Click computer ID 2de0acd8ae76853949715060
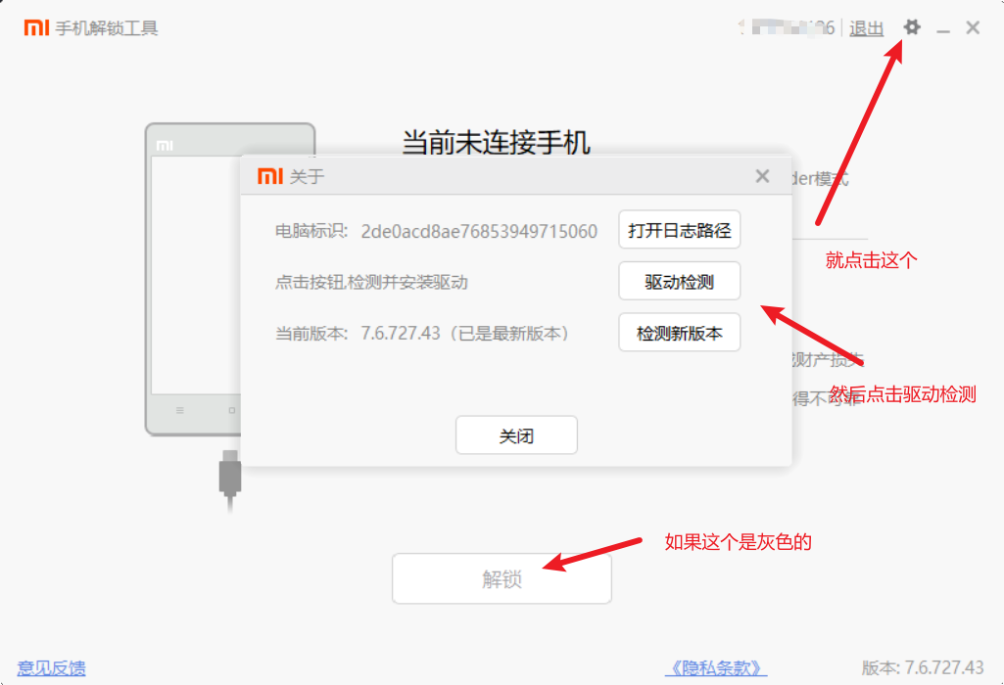This screenshot has height=685, width=1004. (479, 232)
